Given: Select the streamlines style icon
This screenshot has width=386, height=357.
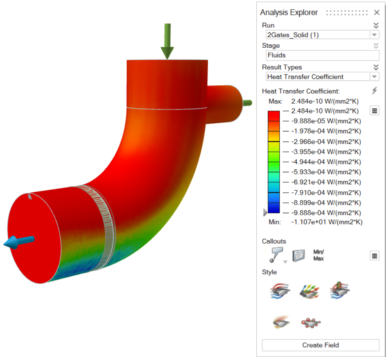Looking at the screenshot, I should pyautogui.click(x=281, y=290).
